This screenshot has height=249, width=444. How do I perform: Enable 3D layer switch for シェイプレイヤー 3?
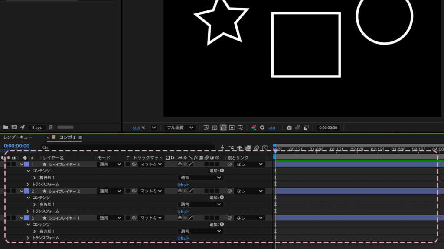(217, 164)
